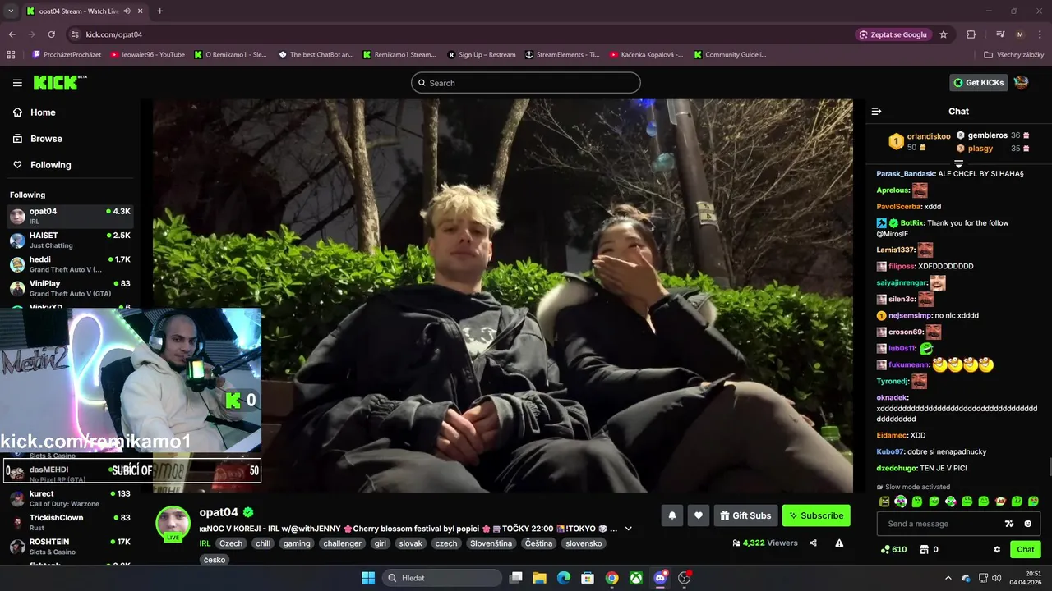Image resolution: width=1052 pixels, height=591 pixels.
Task: Open the user avatar in Kick header
Action: pyautogui.click(x=1021, y=82)
